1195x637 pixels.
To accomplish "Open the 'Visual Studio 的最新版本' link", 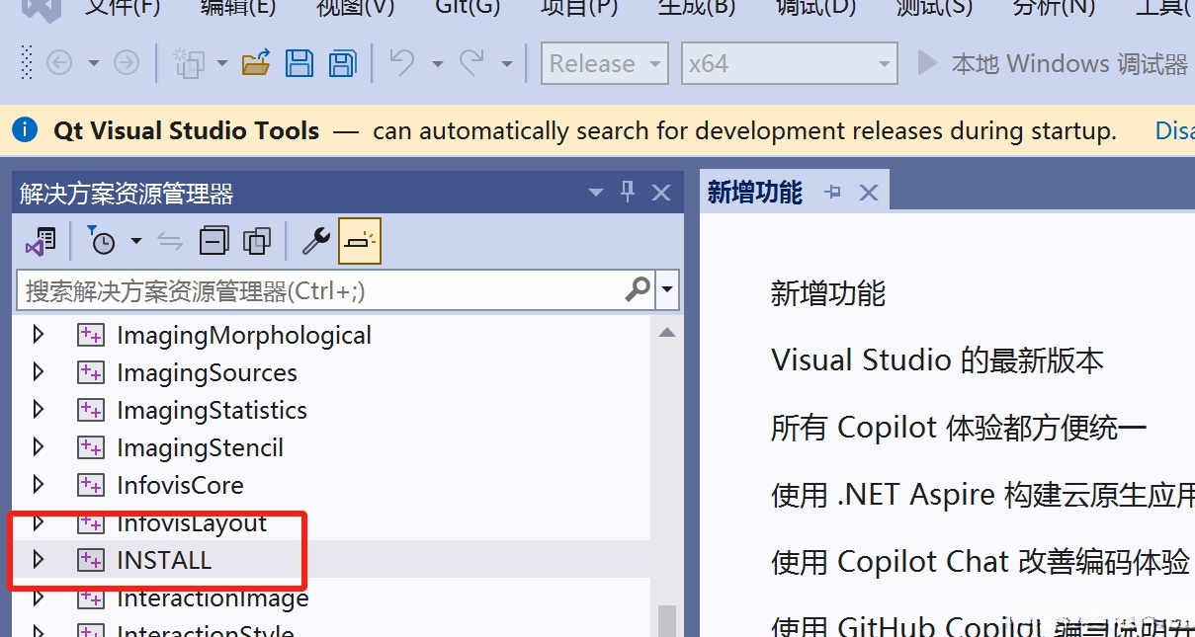I will point(937,360).
